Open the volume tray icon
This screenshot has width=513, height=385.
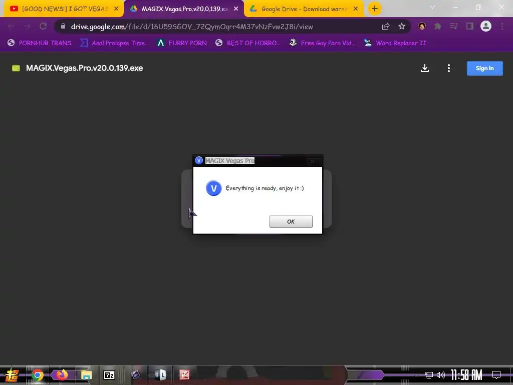point(441,375)
